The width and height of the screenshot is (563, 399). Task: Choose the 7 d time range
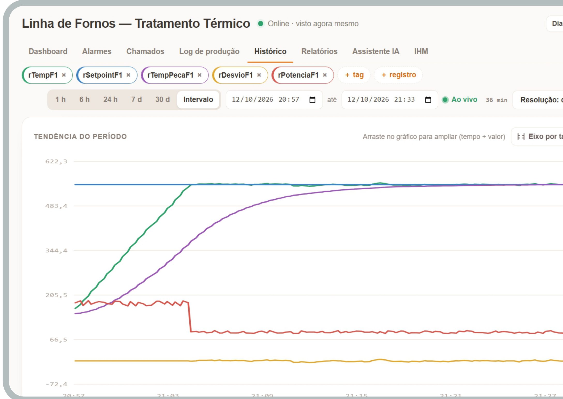[x=137, y=100]
